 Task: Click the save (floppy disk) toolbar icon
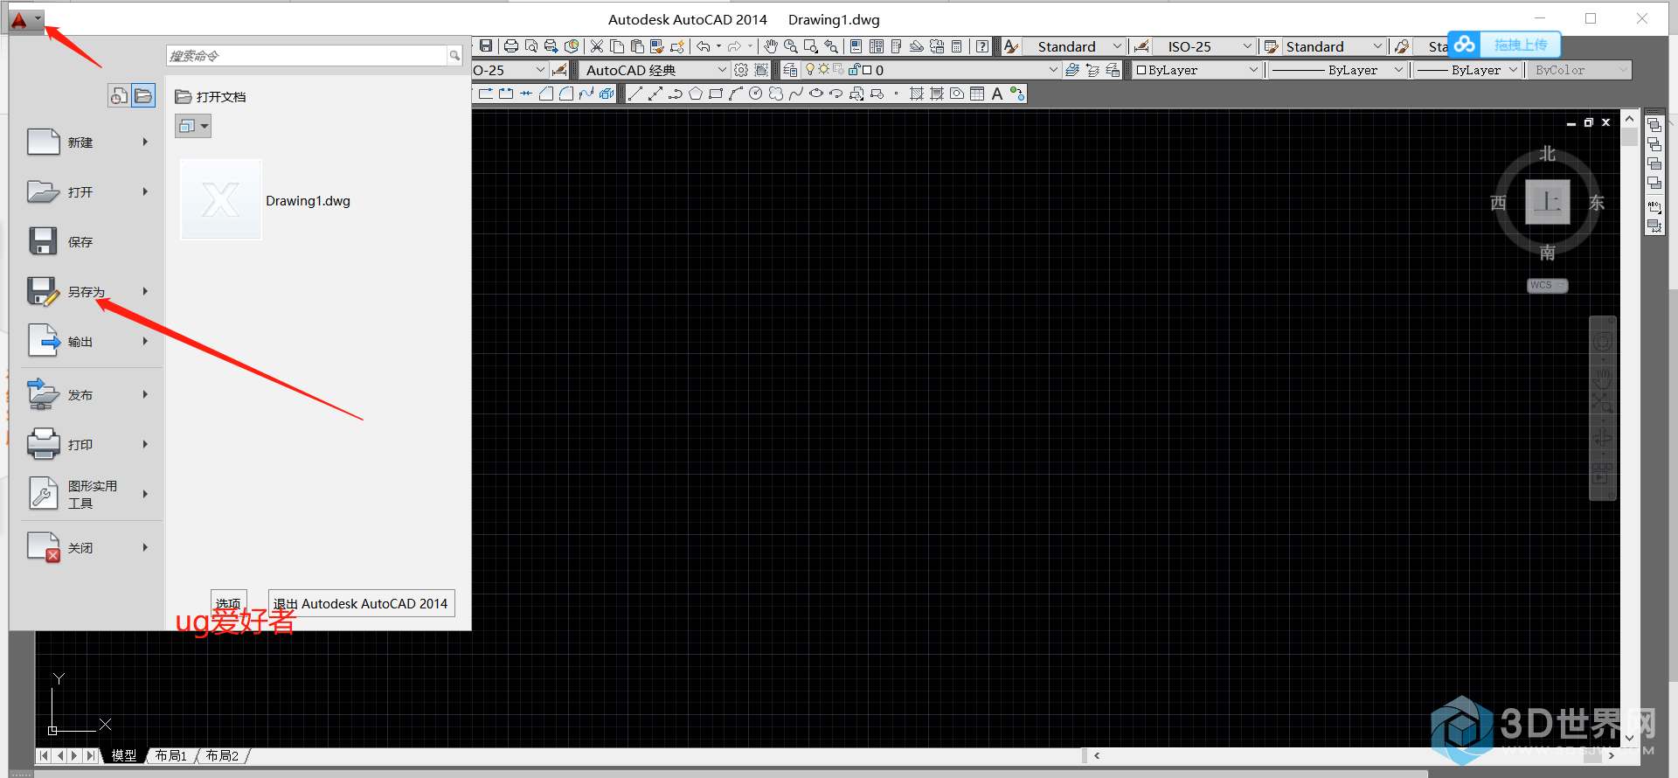point(486,46)
